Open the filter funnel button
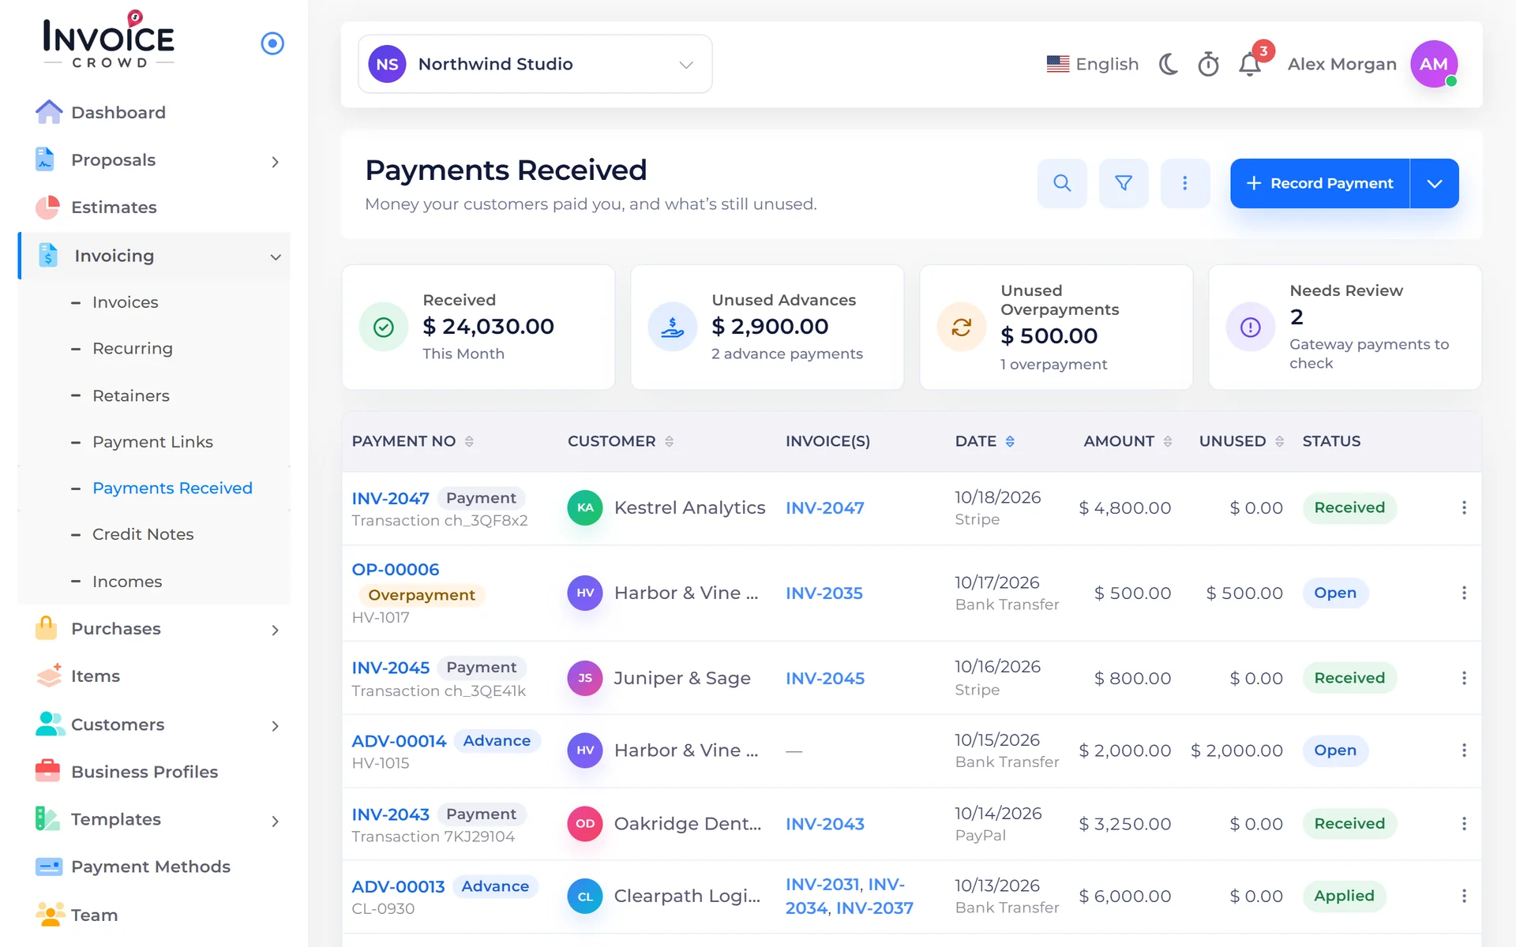This screenshot has width=1516, height=947. (x=1124, y=183)
